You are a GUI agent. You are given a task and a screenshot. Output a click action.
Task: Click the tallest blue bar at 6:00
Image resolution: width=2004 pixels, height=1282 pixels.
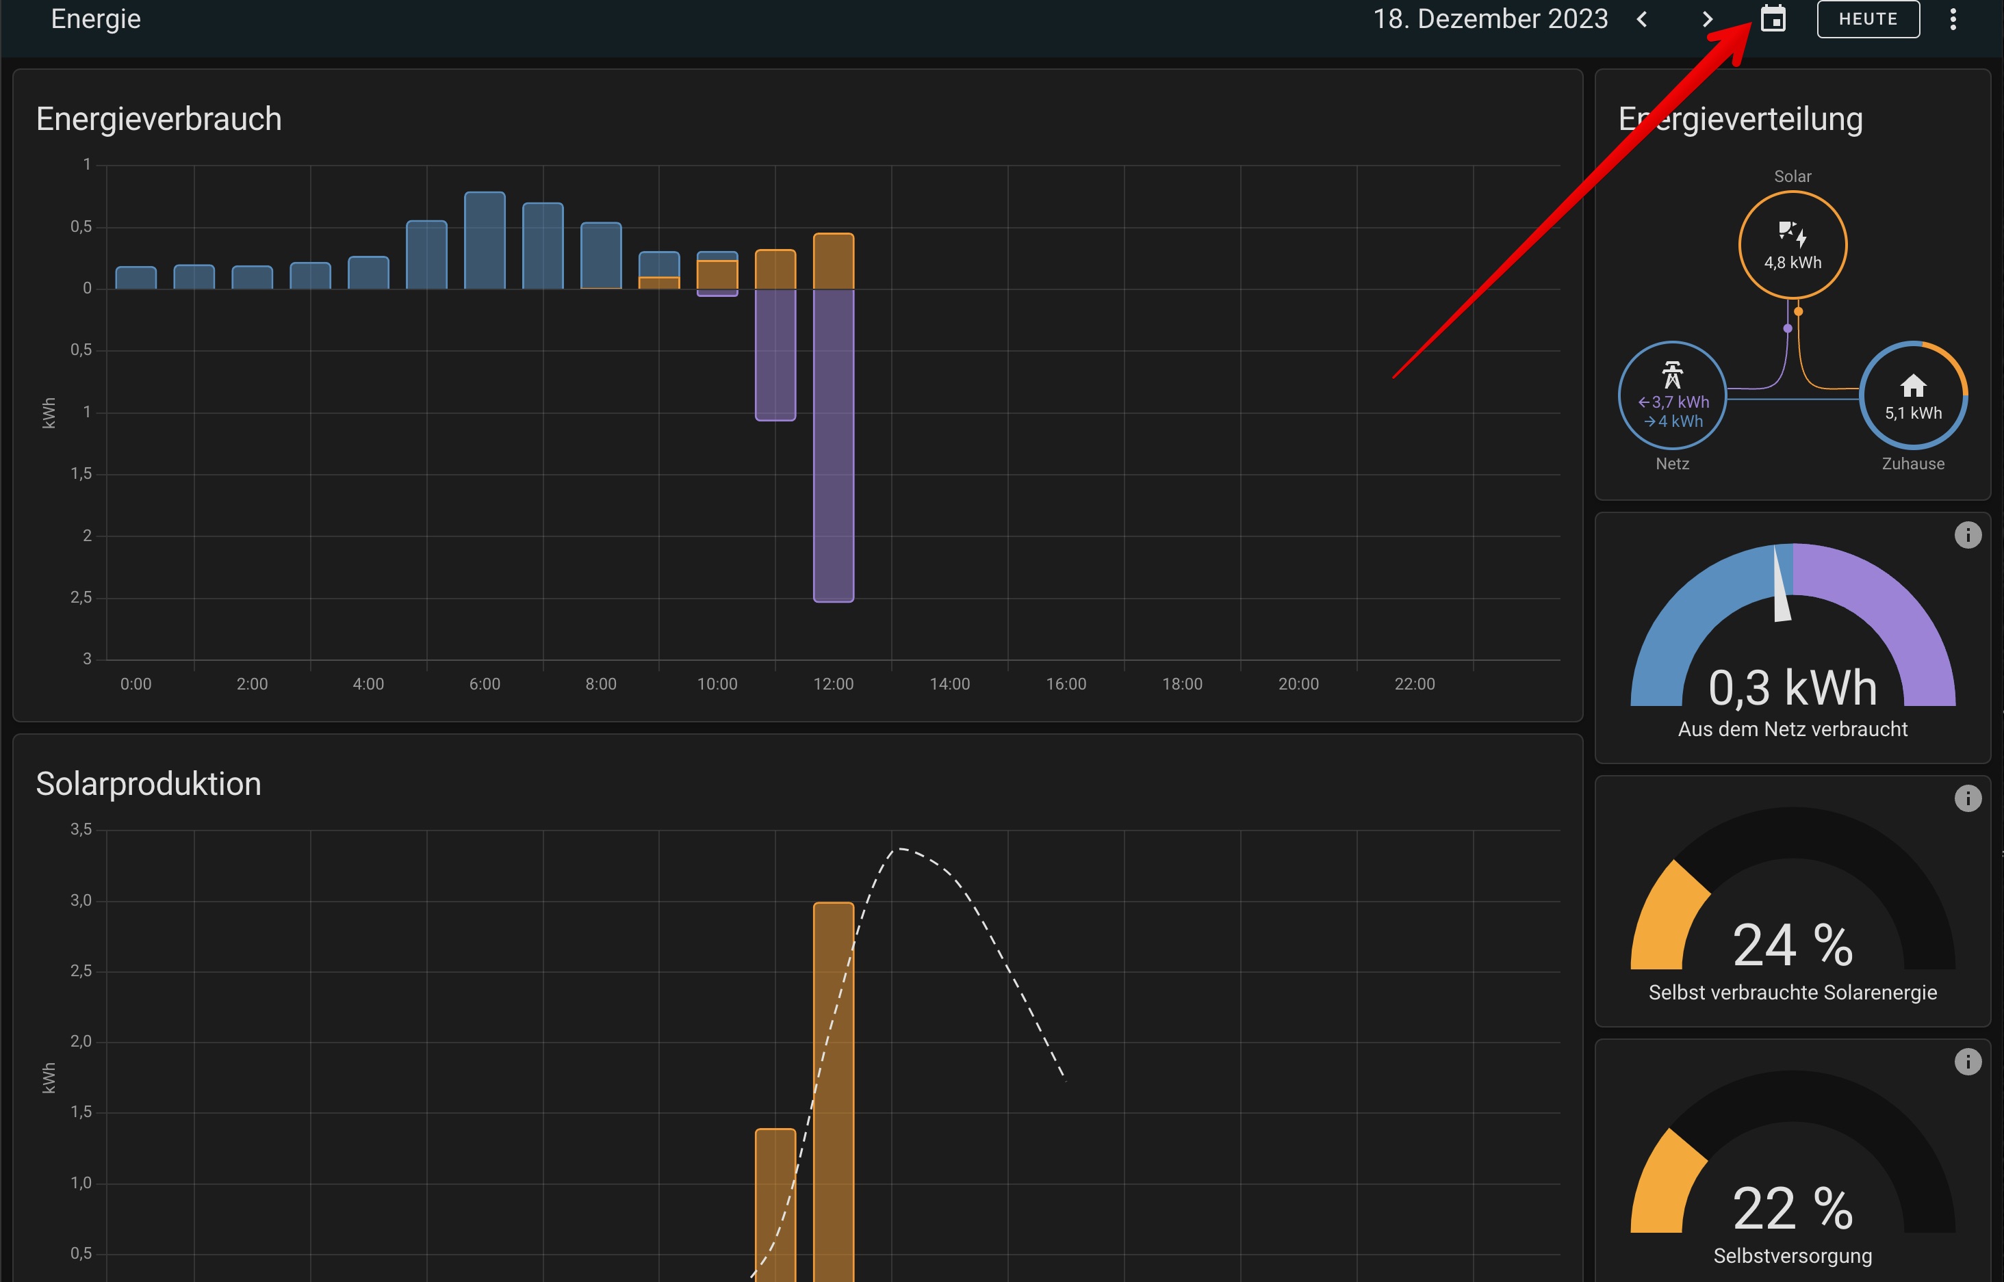coord(485,241)
